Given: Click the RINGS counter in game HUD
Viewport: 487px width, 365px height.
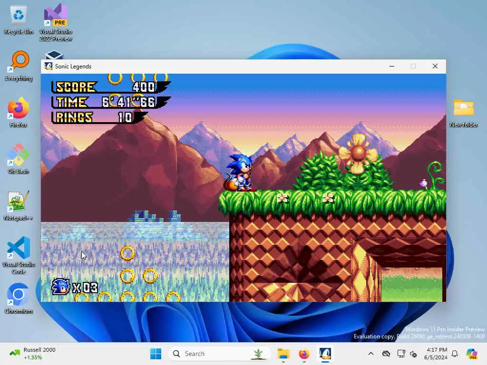Looking at the screenshot, I should 99,117.
